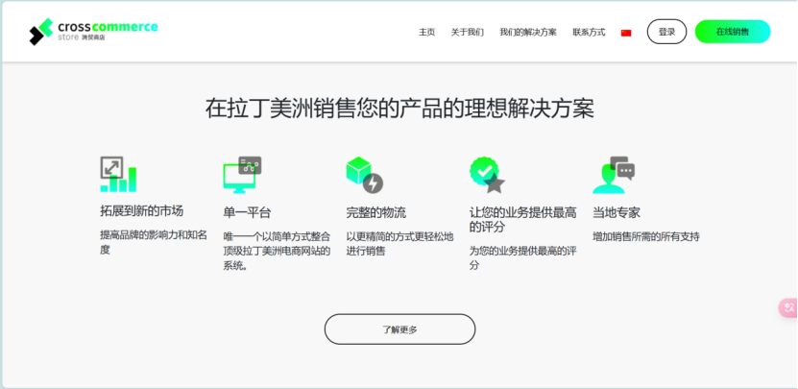This screenshot has height=389, width=798.
Task: Go to 联系方式 page
Action: tap(589, 32)
